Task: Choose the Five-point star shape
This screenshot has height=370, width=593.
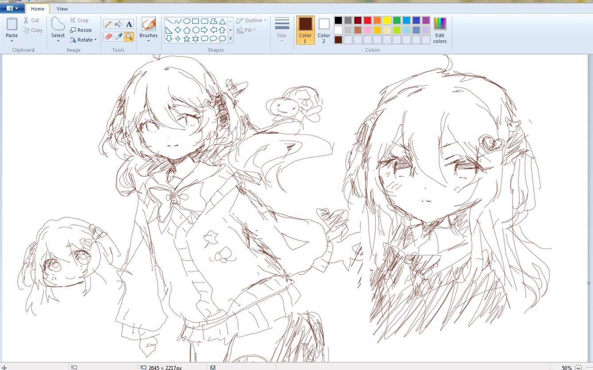Action: (x=186, y=39)
